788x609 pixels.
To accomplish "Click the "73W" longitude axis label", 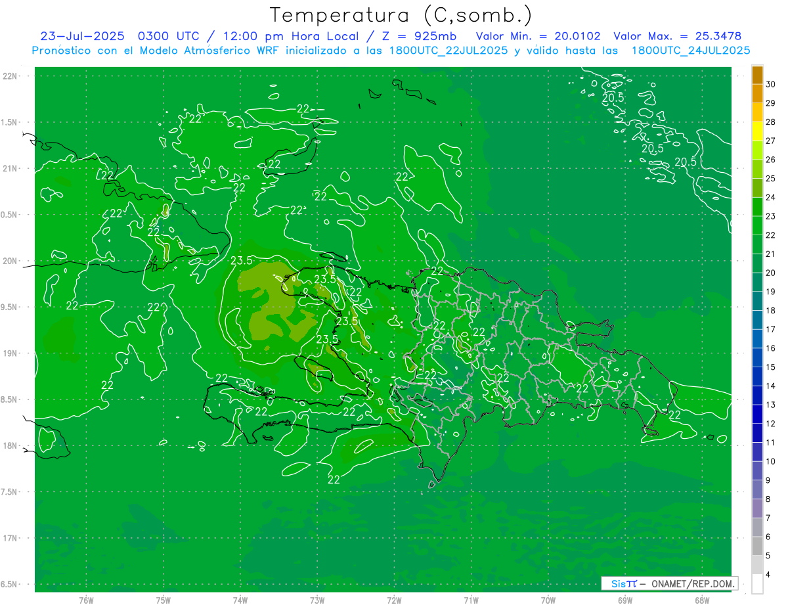I will pos(317,600).
